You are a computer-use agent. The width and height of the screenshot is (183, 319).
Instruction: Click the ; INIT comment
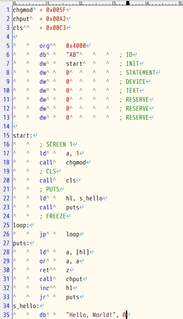[x=129, y=63]
